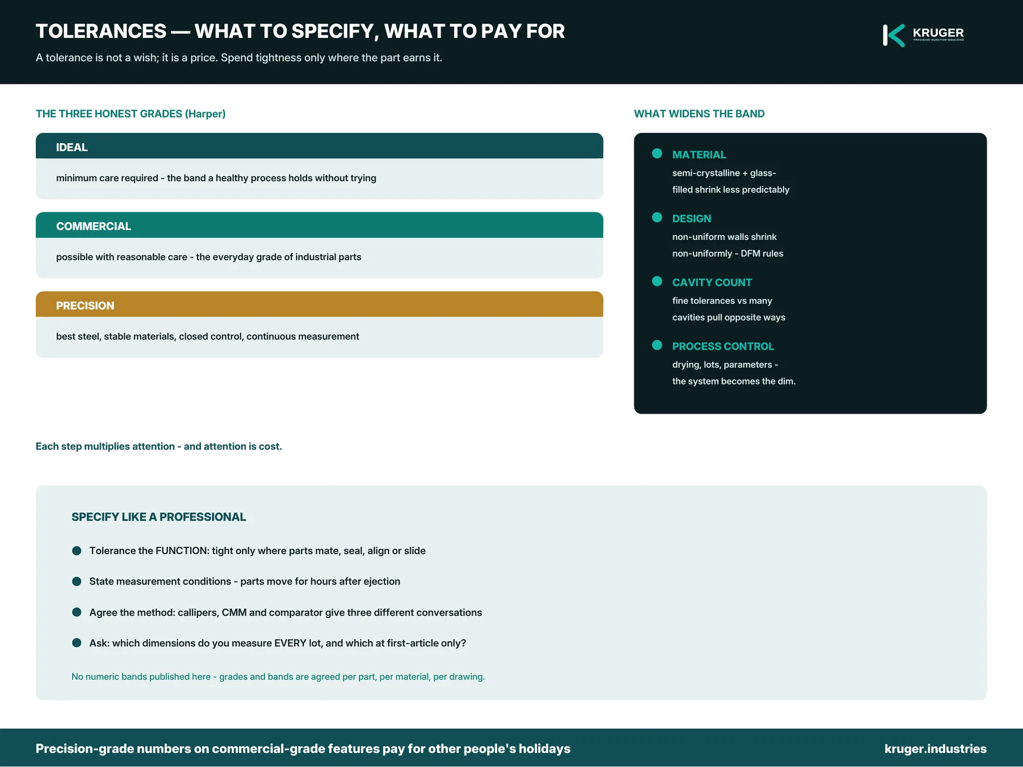
Task: Click WHAT WIDENS THE BAND heading
Action: [x=699, y=114]
